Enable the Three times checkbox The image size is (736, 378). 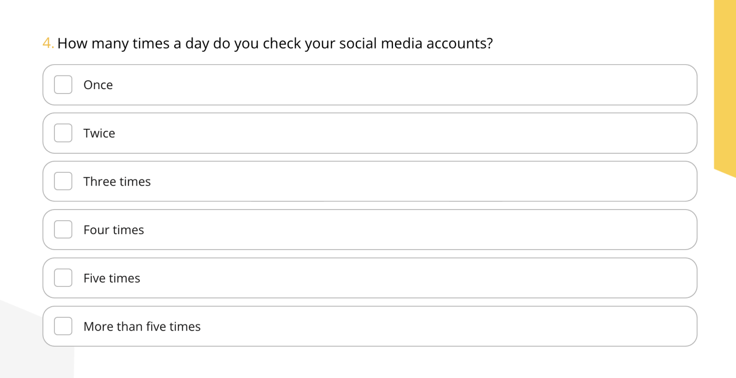[x=63, y=181]
